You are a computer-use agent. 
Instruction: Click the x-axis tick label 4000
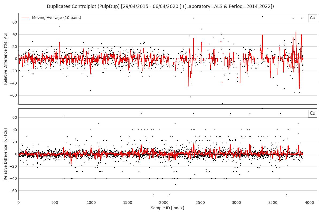click(309, 203)
